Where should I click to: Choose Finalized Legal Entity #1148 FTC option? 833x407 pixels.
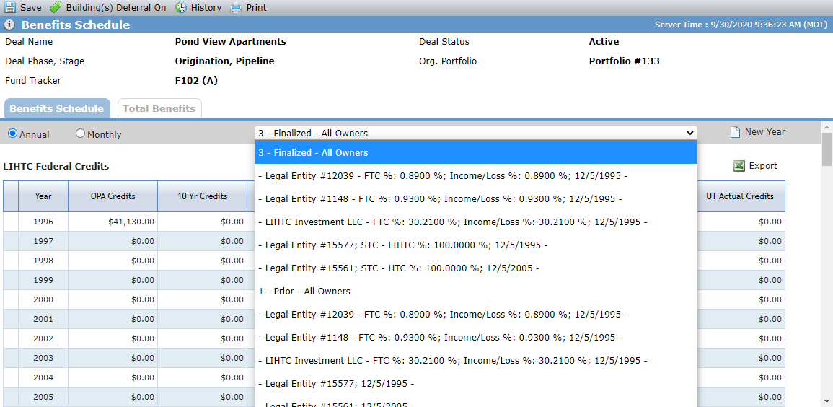pos(476,198)
